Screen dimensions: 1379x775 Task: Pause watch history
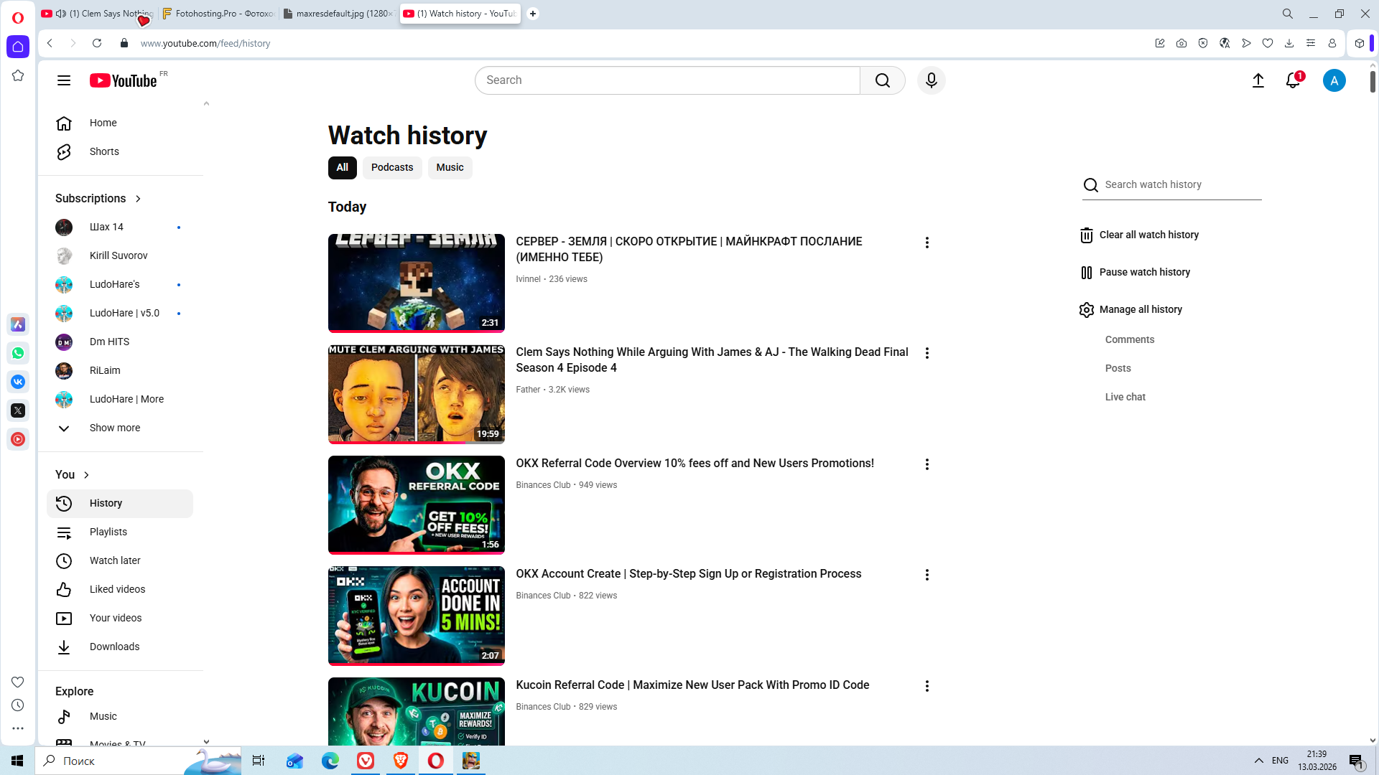[x=1143, y=272]
